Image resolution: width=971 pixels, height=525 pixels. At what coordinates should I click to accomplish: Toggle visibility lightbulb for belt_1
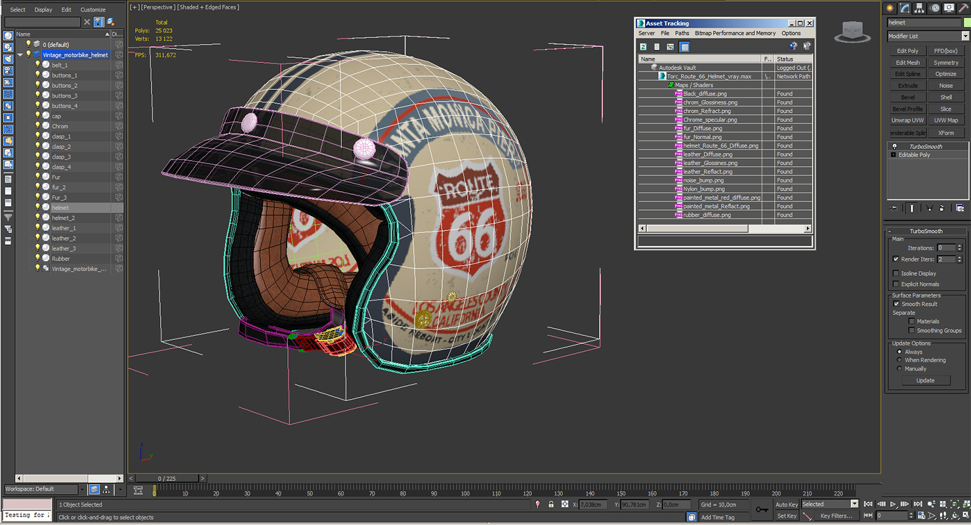pos(37,65)
